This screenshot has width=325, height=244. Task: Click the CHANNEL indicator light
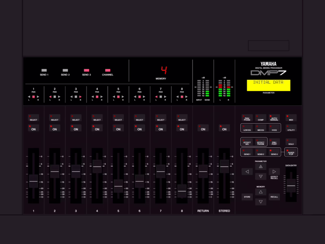[108, 70]
